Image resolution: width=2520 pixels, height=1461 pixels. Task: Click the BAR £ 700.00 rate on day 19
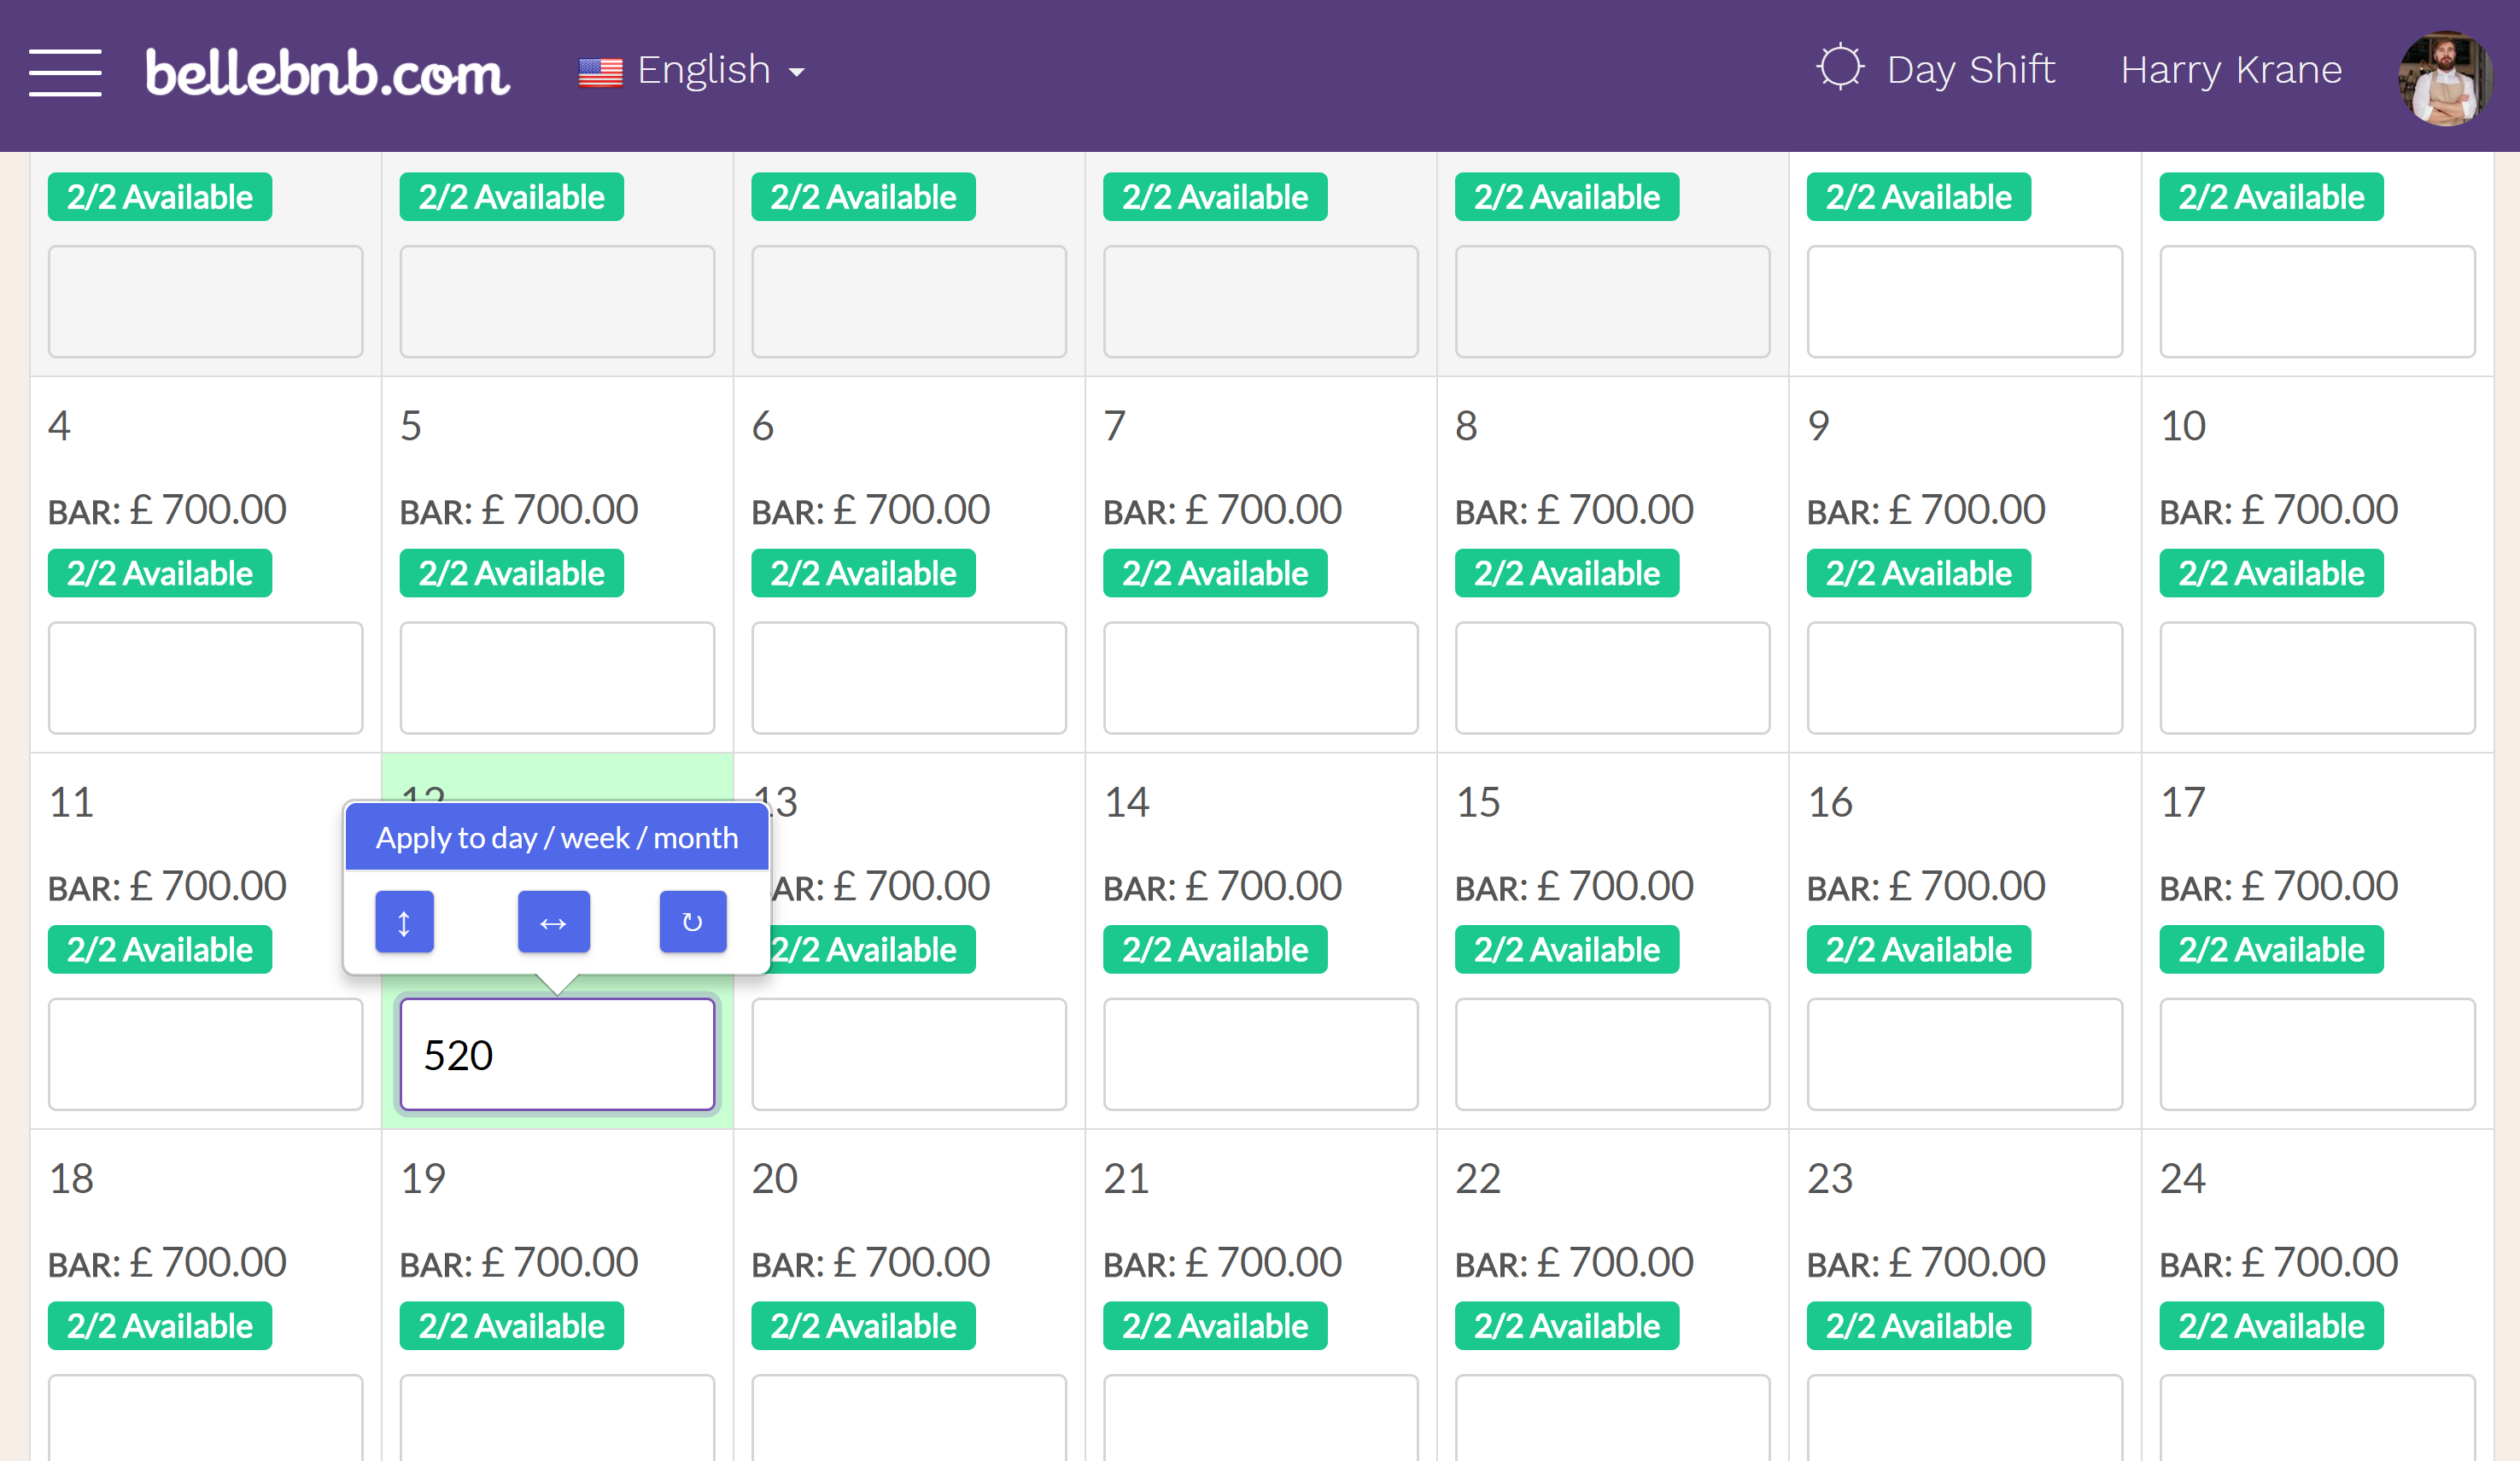tap(519, 1263)
